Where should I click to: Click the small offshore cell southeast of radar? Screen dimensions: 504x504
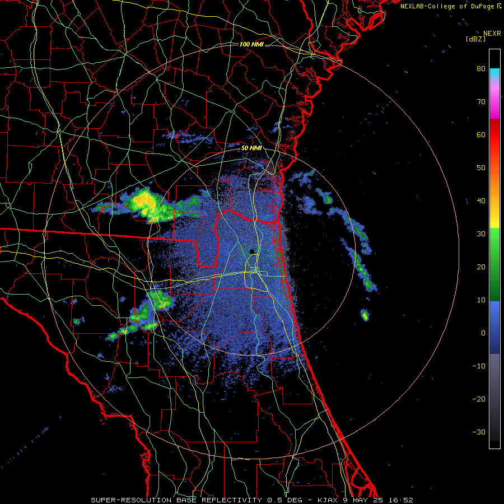point(365,315)
